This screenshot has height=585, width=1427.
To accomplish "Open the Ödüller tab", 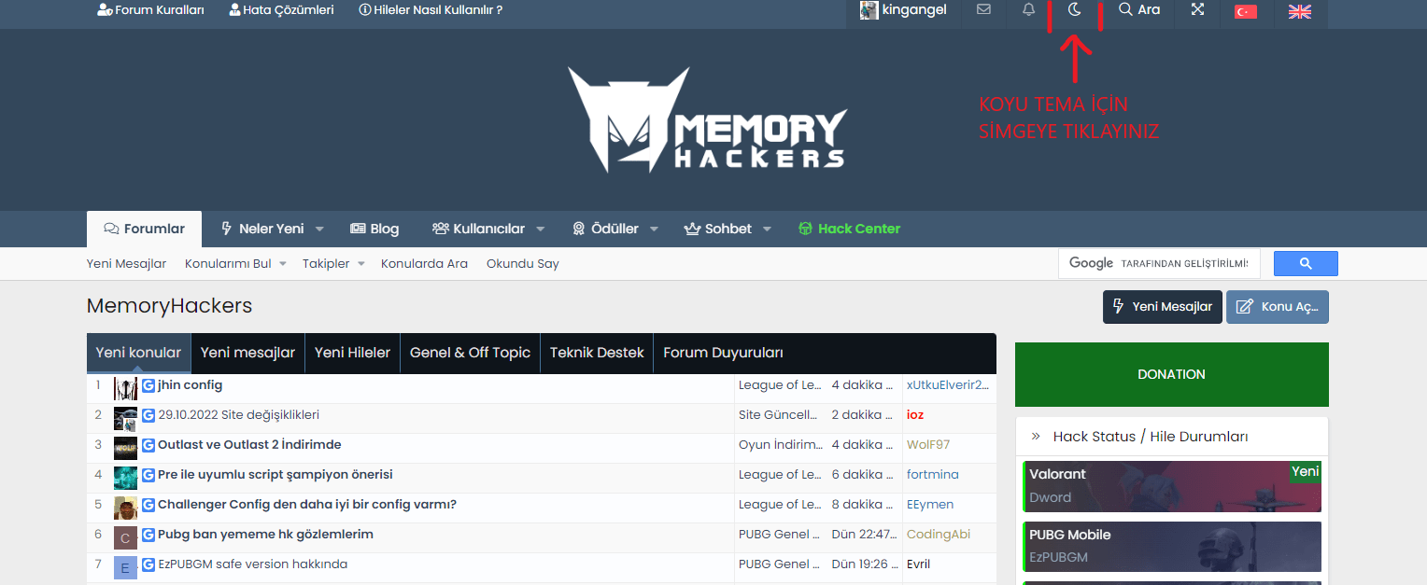I will point(605,229).
